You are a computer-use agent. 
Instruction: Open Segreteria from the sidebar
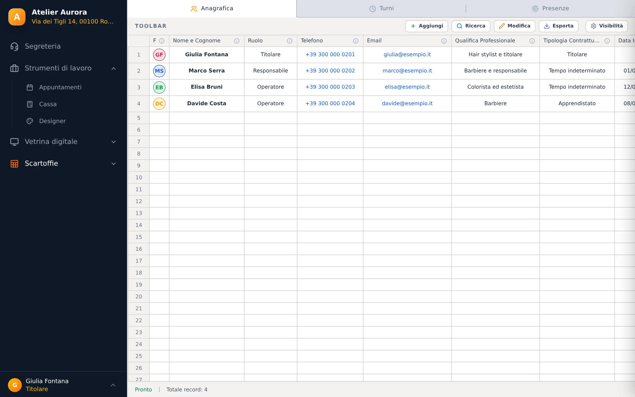pyautogui.click(x=63, y=46)
